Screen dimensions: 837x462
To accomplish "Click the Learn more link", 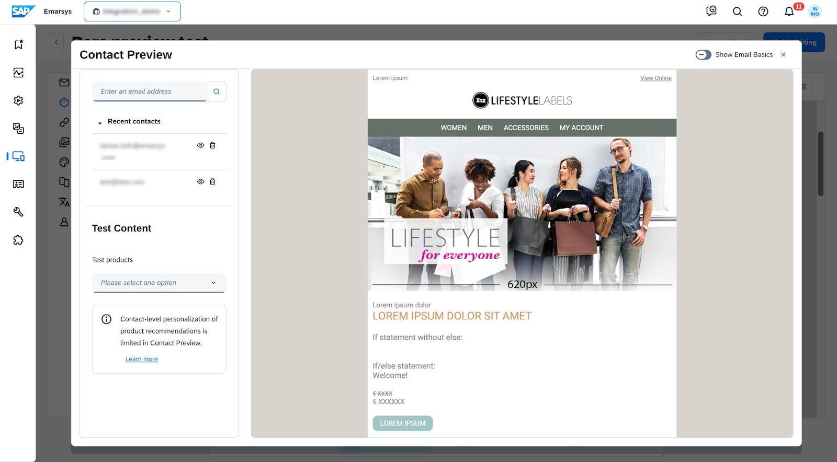I will [x=141, y=359].
